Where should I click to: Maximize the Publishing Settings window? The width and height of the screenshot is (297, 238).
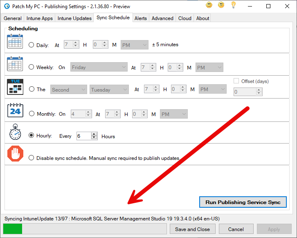pyautogui.click(x=268, y=6)
